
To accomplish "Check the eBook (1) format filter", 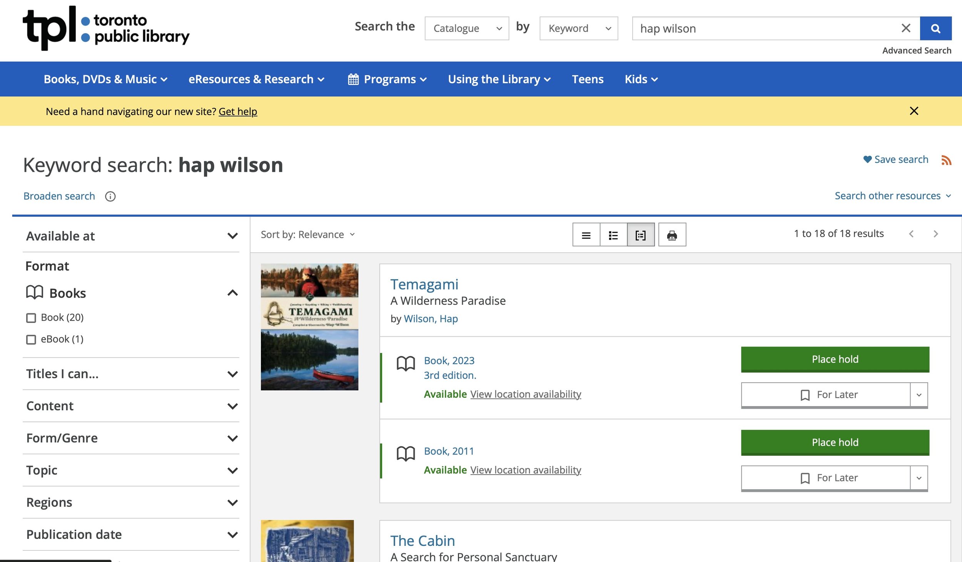I will (31, 340).
